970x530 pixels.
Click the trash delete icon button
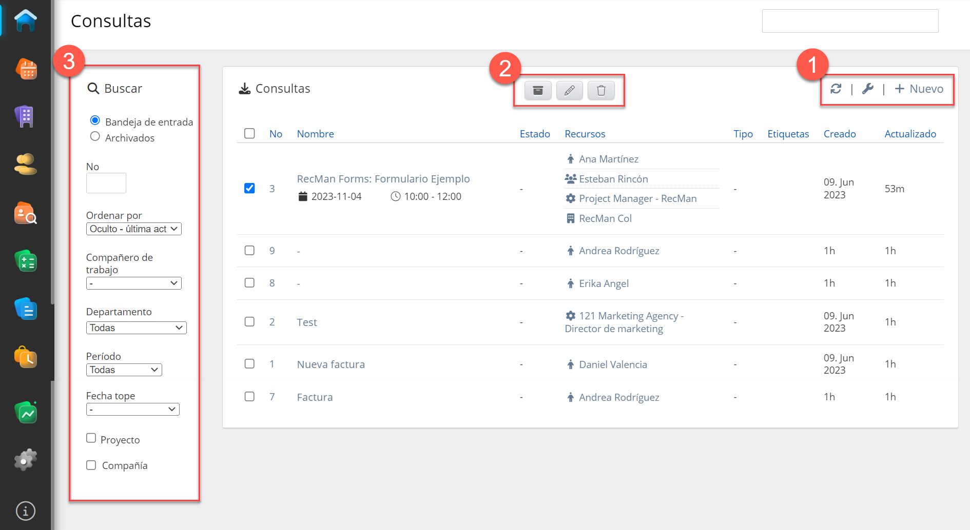[x=601, y=91]
